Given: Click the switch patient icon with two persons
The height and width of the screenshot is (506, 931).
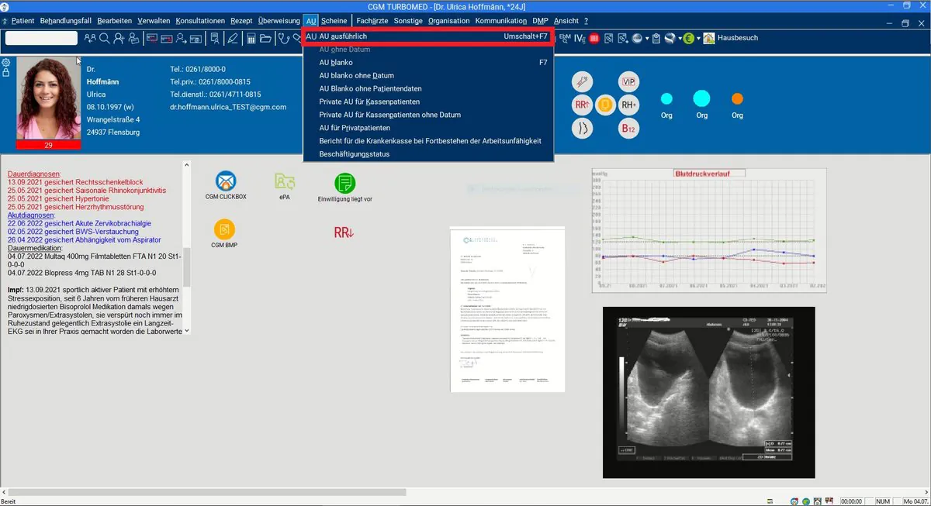Looking at the screenshot, I should pos(91,38).
